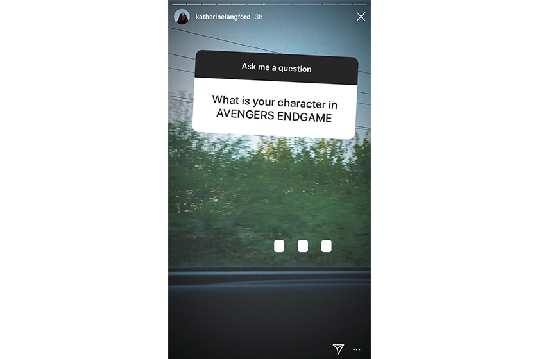This screenshot has height=359, width=539.
Task: Click the currently playing story progress segment
Action: (269, 4)
